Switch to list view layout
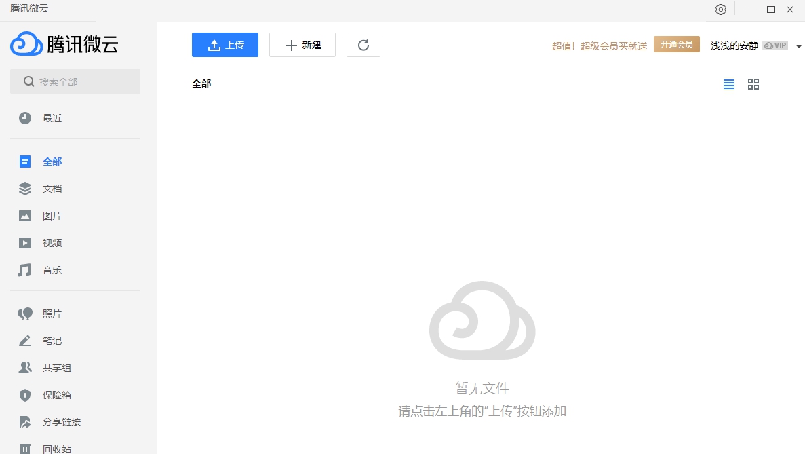The height and width of the screenshot is (454, 805). pyautogui.click(x=729, y=83)
